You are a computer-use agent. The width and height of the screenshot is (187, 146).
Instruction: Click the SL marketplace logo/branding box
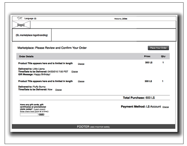pyautogui.click(x=32, y=35)
